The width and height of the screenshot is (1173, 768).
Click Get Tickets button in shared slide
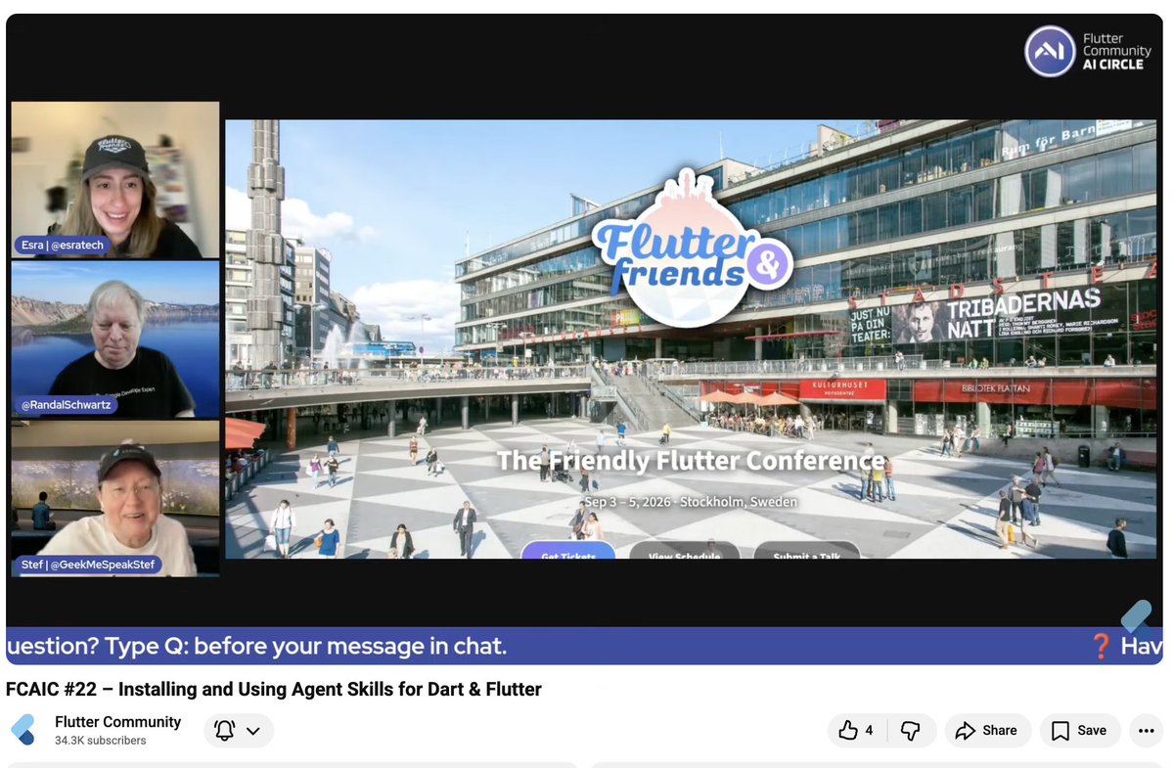pyautogui.click(x=567, y=551)
